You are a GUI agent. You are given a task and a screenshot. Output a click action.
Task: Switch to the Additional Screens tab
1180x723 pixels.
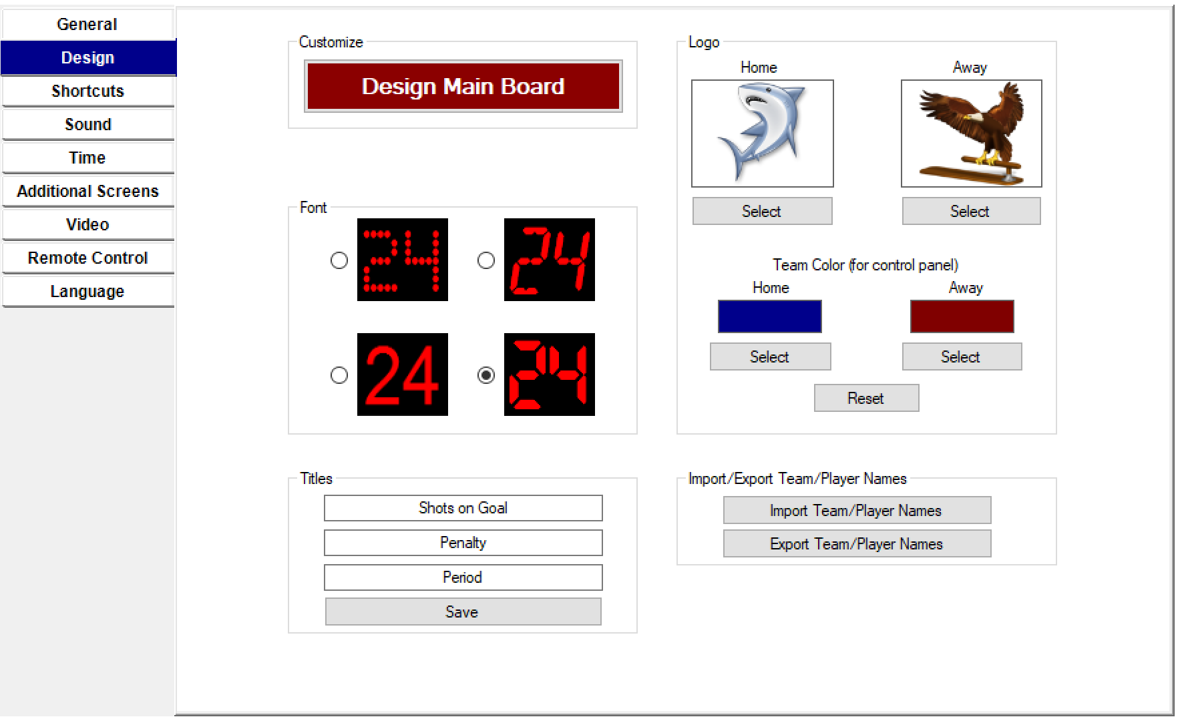coord(87,192)
